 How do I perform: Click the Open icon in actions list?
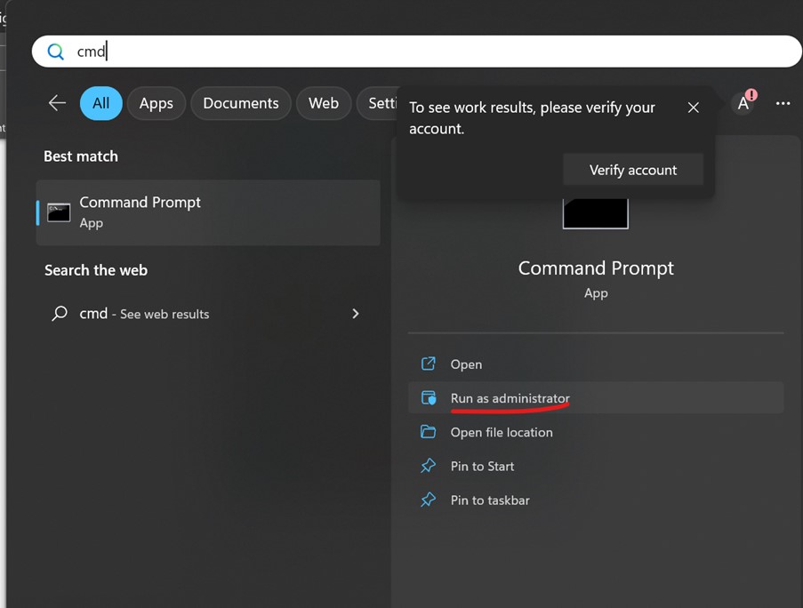tap(429, 364)
